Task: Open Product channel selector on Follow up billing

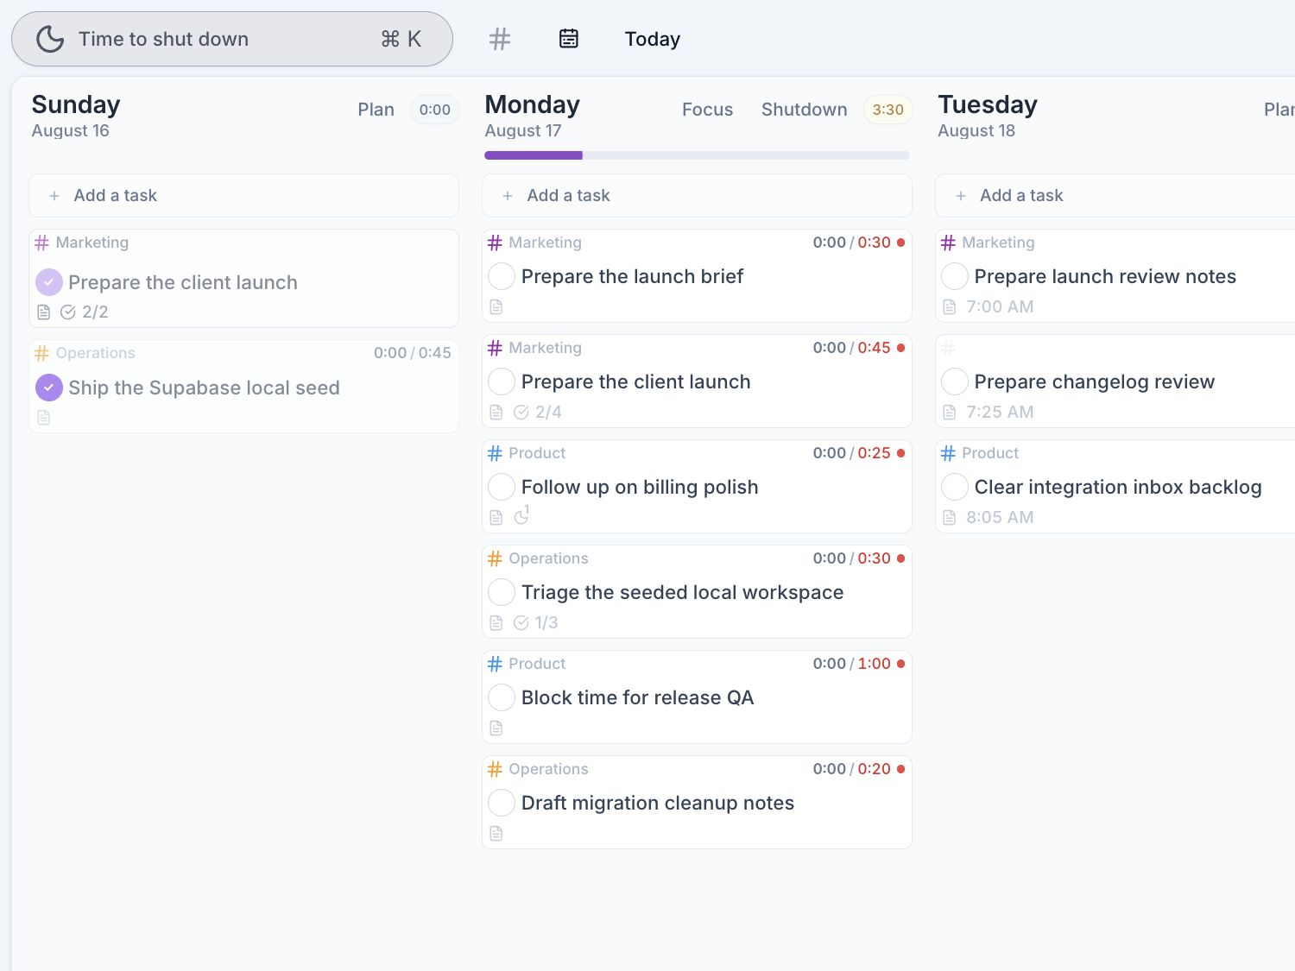Action: 527,453
